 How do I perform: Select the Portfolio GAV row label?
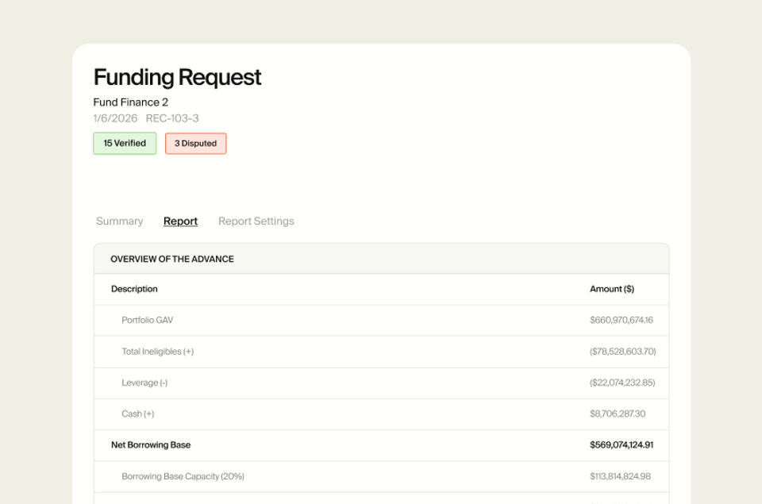(148, 321)
